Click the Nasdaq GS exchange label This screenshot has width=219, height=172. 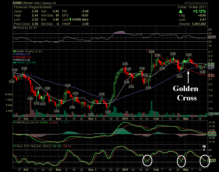coord(49,3)
